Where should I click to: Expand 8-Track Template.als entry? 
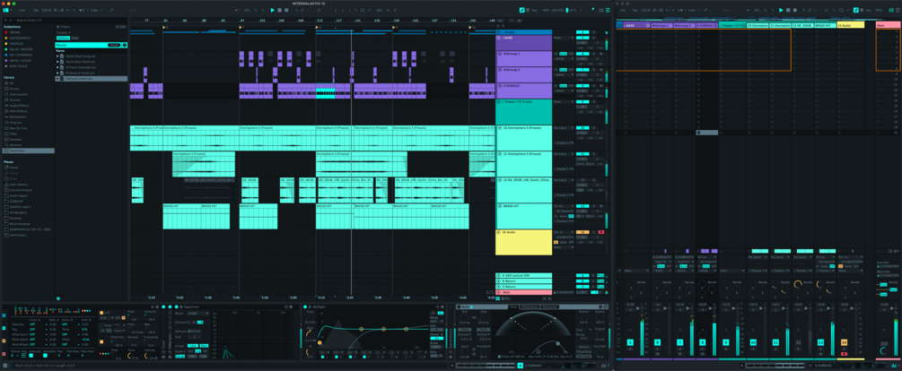pyautogui.click(x=57, y=67)
